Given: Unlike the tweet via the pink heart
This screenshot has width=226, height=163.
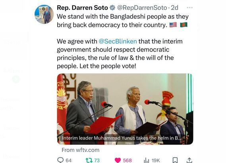Looking at the screenshot, I should click(118, 160).
